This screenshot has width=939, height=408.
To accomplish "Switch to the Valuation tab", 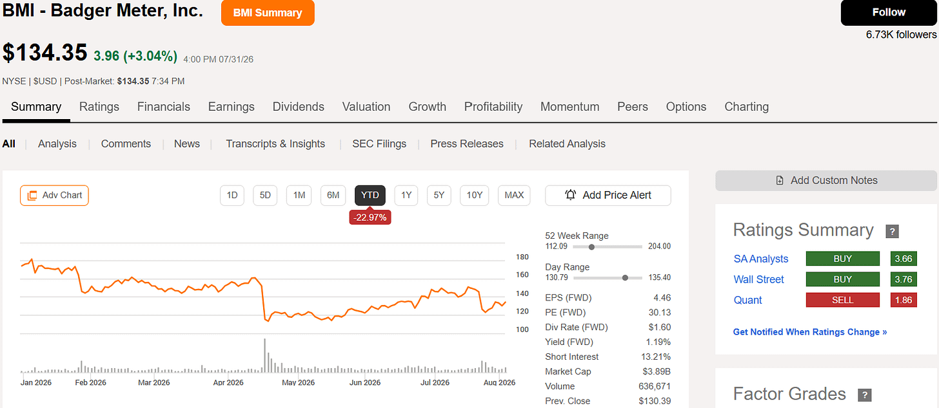I will (366, 107).
